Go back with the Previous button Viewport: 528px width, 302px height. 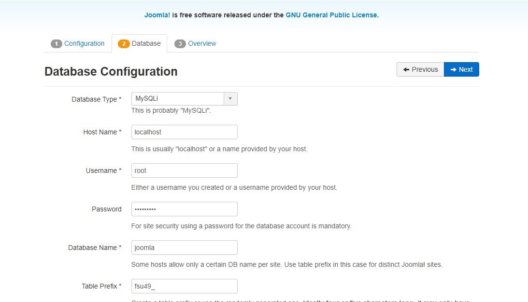(420, 69)
